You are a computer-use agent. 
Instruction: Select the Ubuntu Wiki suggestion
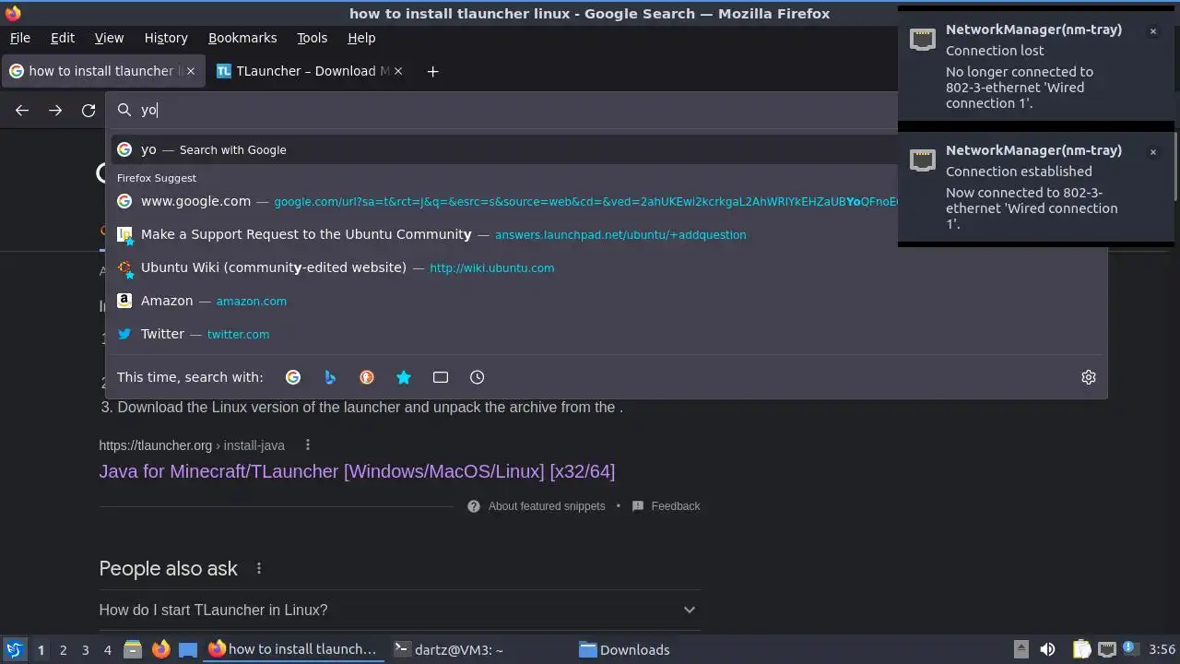pyautogui.click(x=607, y=267)
